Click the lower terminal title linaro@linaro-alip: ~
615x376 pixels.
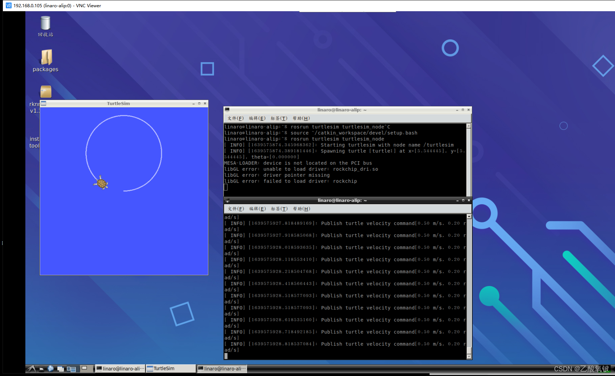tap(342, 200)
